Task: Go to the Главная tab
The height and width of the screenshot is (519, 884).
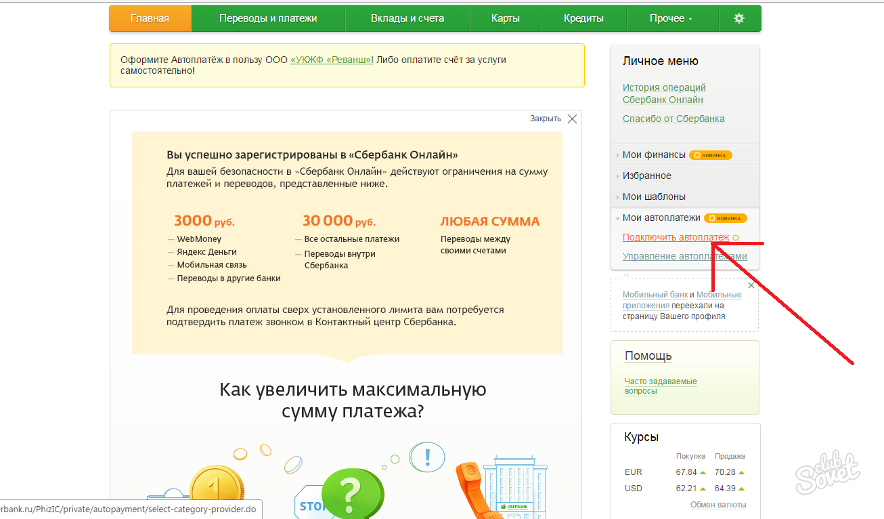Action: 150,18
